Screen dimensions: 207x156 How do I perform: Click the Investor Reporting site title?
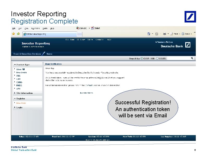click(x=36, y=43)
